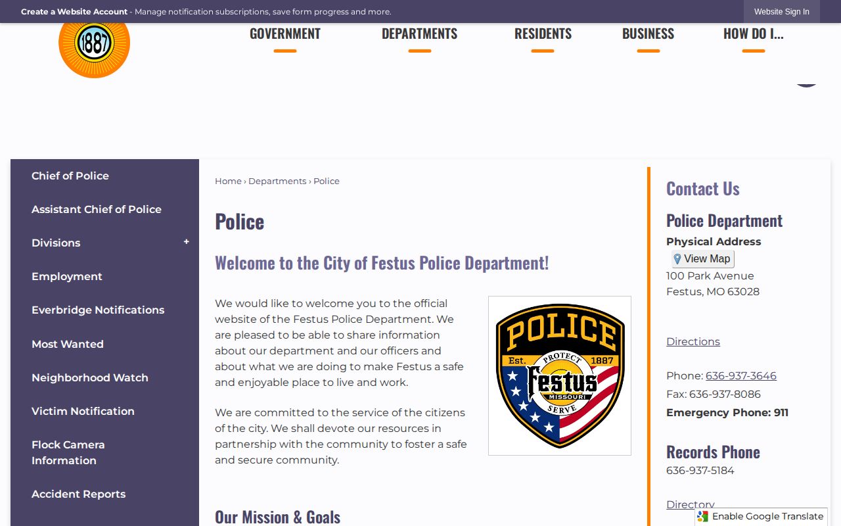
Task: Open the How Do I... menu
Action: [x=754, y=34]
